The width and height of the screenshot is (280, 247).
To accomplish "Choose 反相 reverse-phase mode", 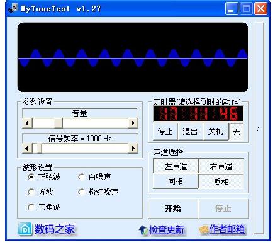I will (x=221, y=181).
